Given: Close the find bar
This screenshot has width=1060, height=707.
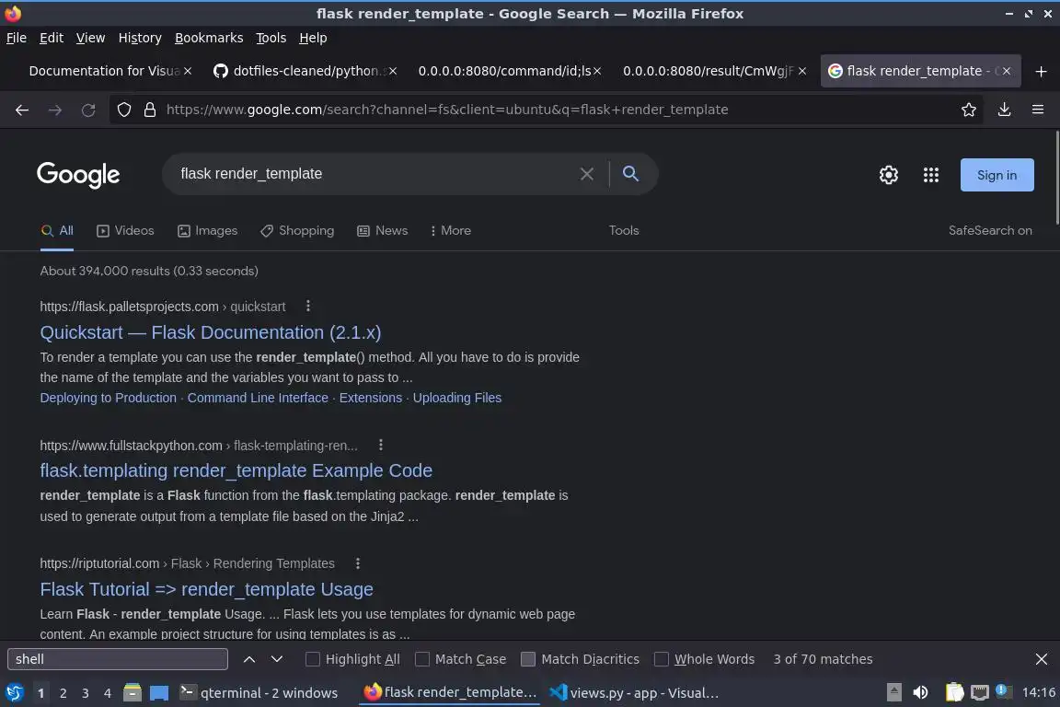Looking at the screenshot, I should point(1041,659).
